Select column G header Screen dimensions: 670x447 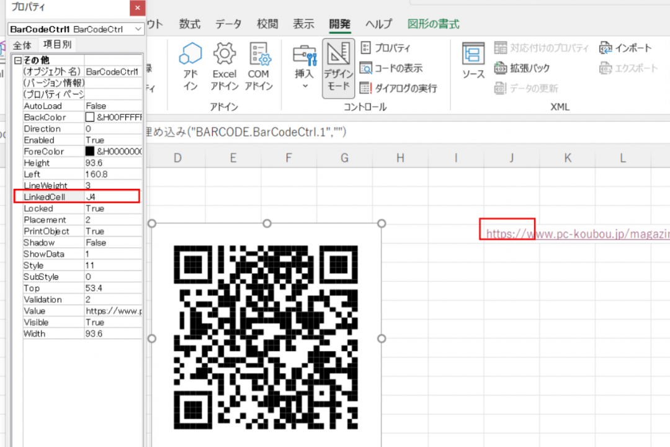(x=344, y=158)
